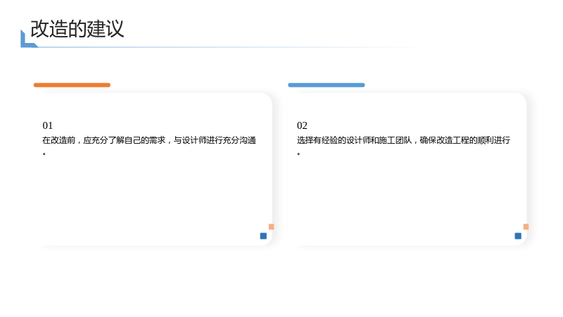Screen dimensions: 563x317
Task: Select small blue square on right card
Action: pyautogui.click(x=518, y=236)
